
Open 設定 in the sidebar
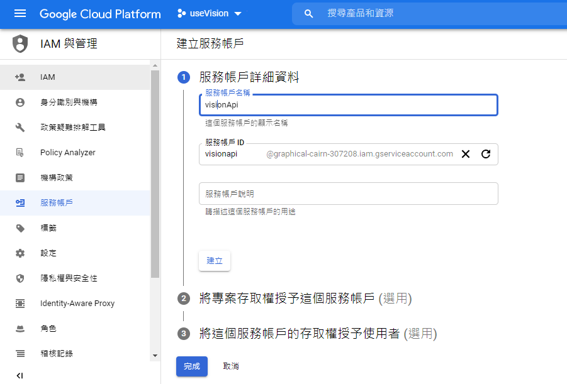pyautogui.click(x=75, y=253)
